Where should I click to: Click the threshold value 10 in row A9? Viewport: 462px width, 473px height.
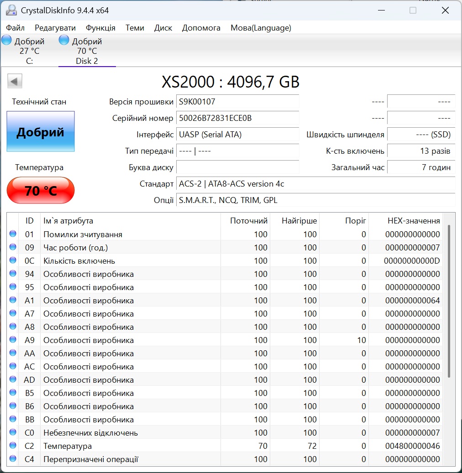[362, 340]
